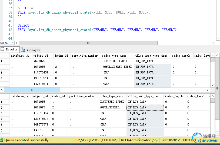Select object_id 117575457 in first grid

click(43, 73)
